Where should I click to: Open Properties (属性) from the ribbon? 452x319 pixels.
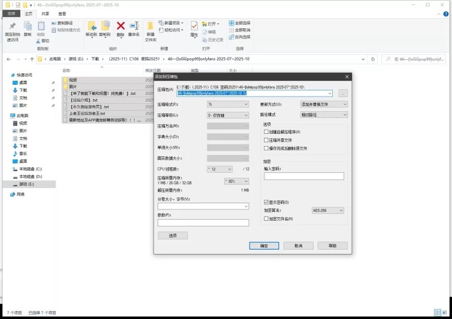[194, 27]
